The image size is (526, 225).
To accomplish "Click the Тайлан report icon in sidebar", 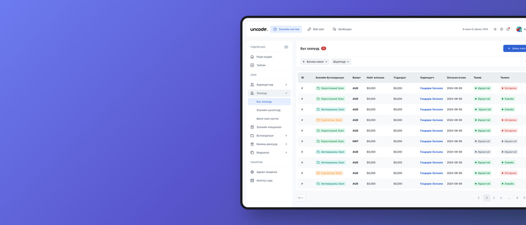I will (x=252, y=65).
